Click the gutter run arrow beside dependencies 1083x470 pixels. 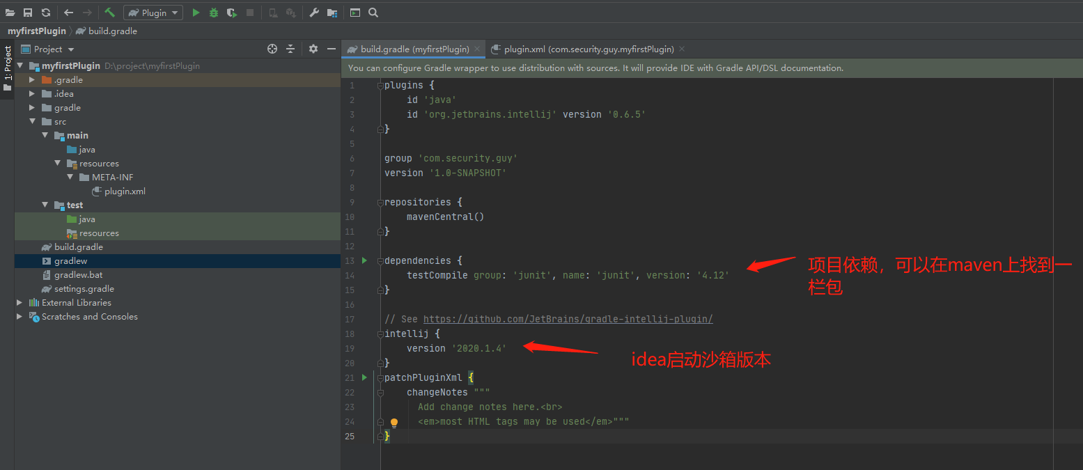pyautogui.click(x=364, y=260)
